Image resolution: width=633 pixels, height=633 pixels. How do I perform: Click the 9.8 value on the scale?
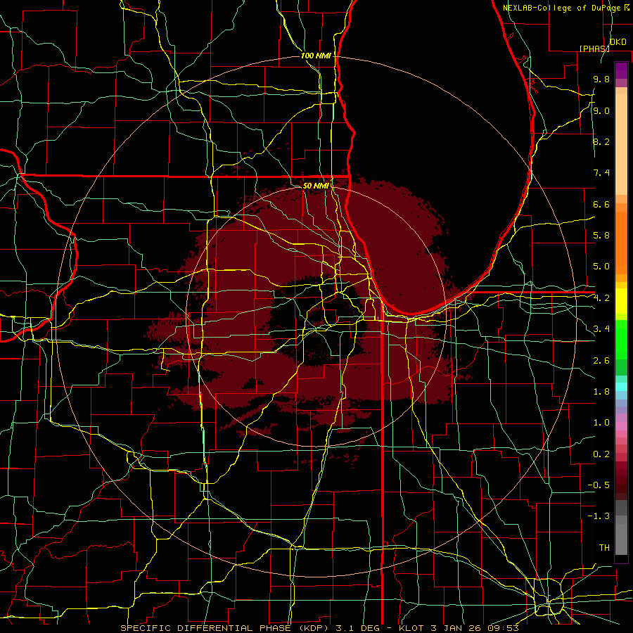click(x=601, y=79)
